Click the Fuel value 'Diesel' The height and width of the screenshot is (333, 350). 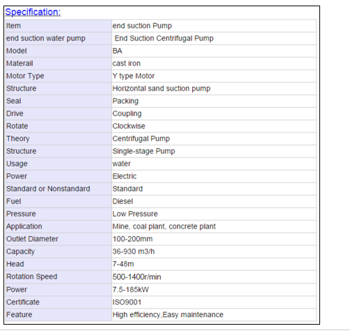click(122, 201)
